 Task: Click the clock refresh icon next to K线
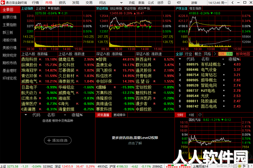point(200,115)
